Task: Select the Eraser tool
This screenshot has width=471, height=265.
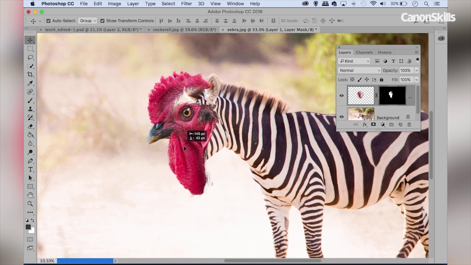Action: click(x=31, y=126)
